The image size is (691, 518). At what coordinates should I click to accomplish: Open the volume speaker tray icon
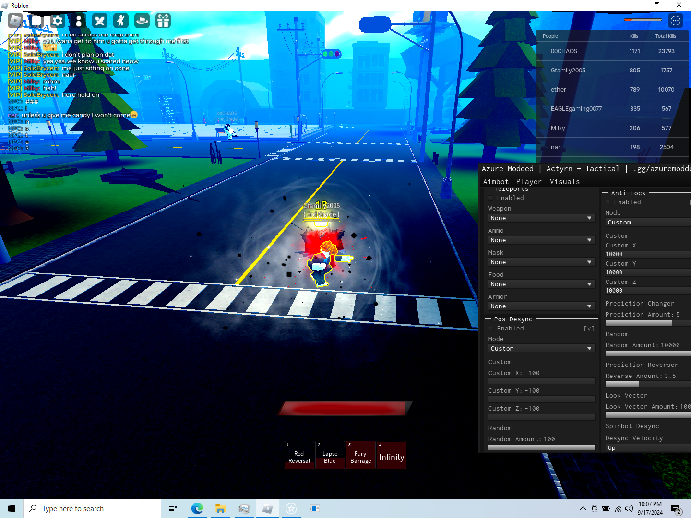(x=629, y=508)
